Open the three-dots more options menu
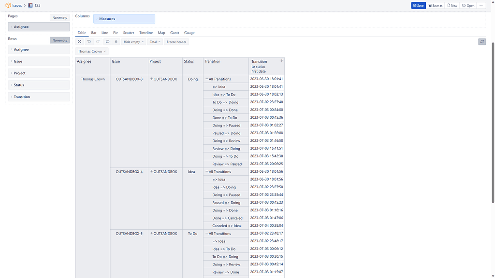The width and height of the screenshot is (495, 278). [x=481, y=5]
